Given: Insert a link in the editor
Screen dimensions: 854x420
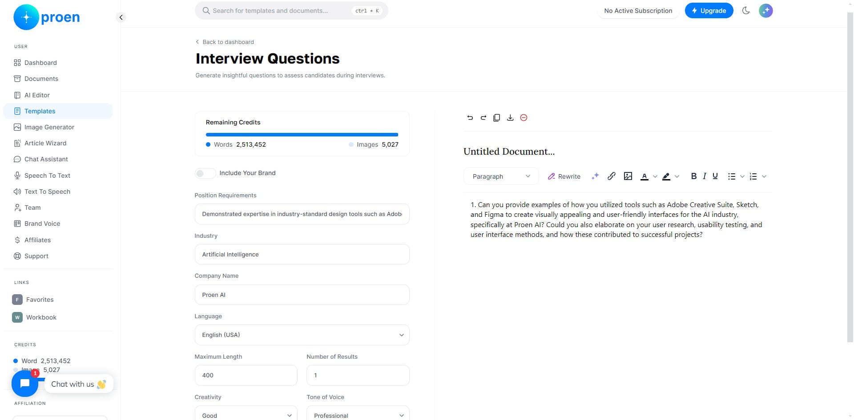Looking at the screenshot, I should point(612,176).
